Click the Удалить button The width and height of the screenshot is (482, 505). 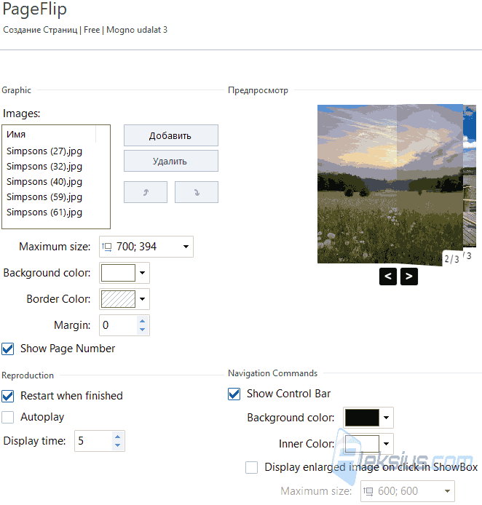pyautogui.click(x=171, y=161)
